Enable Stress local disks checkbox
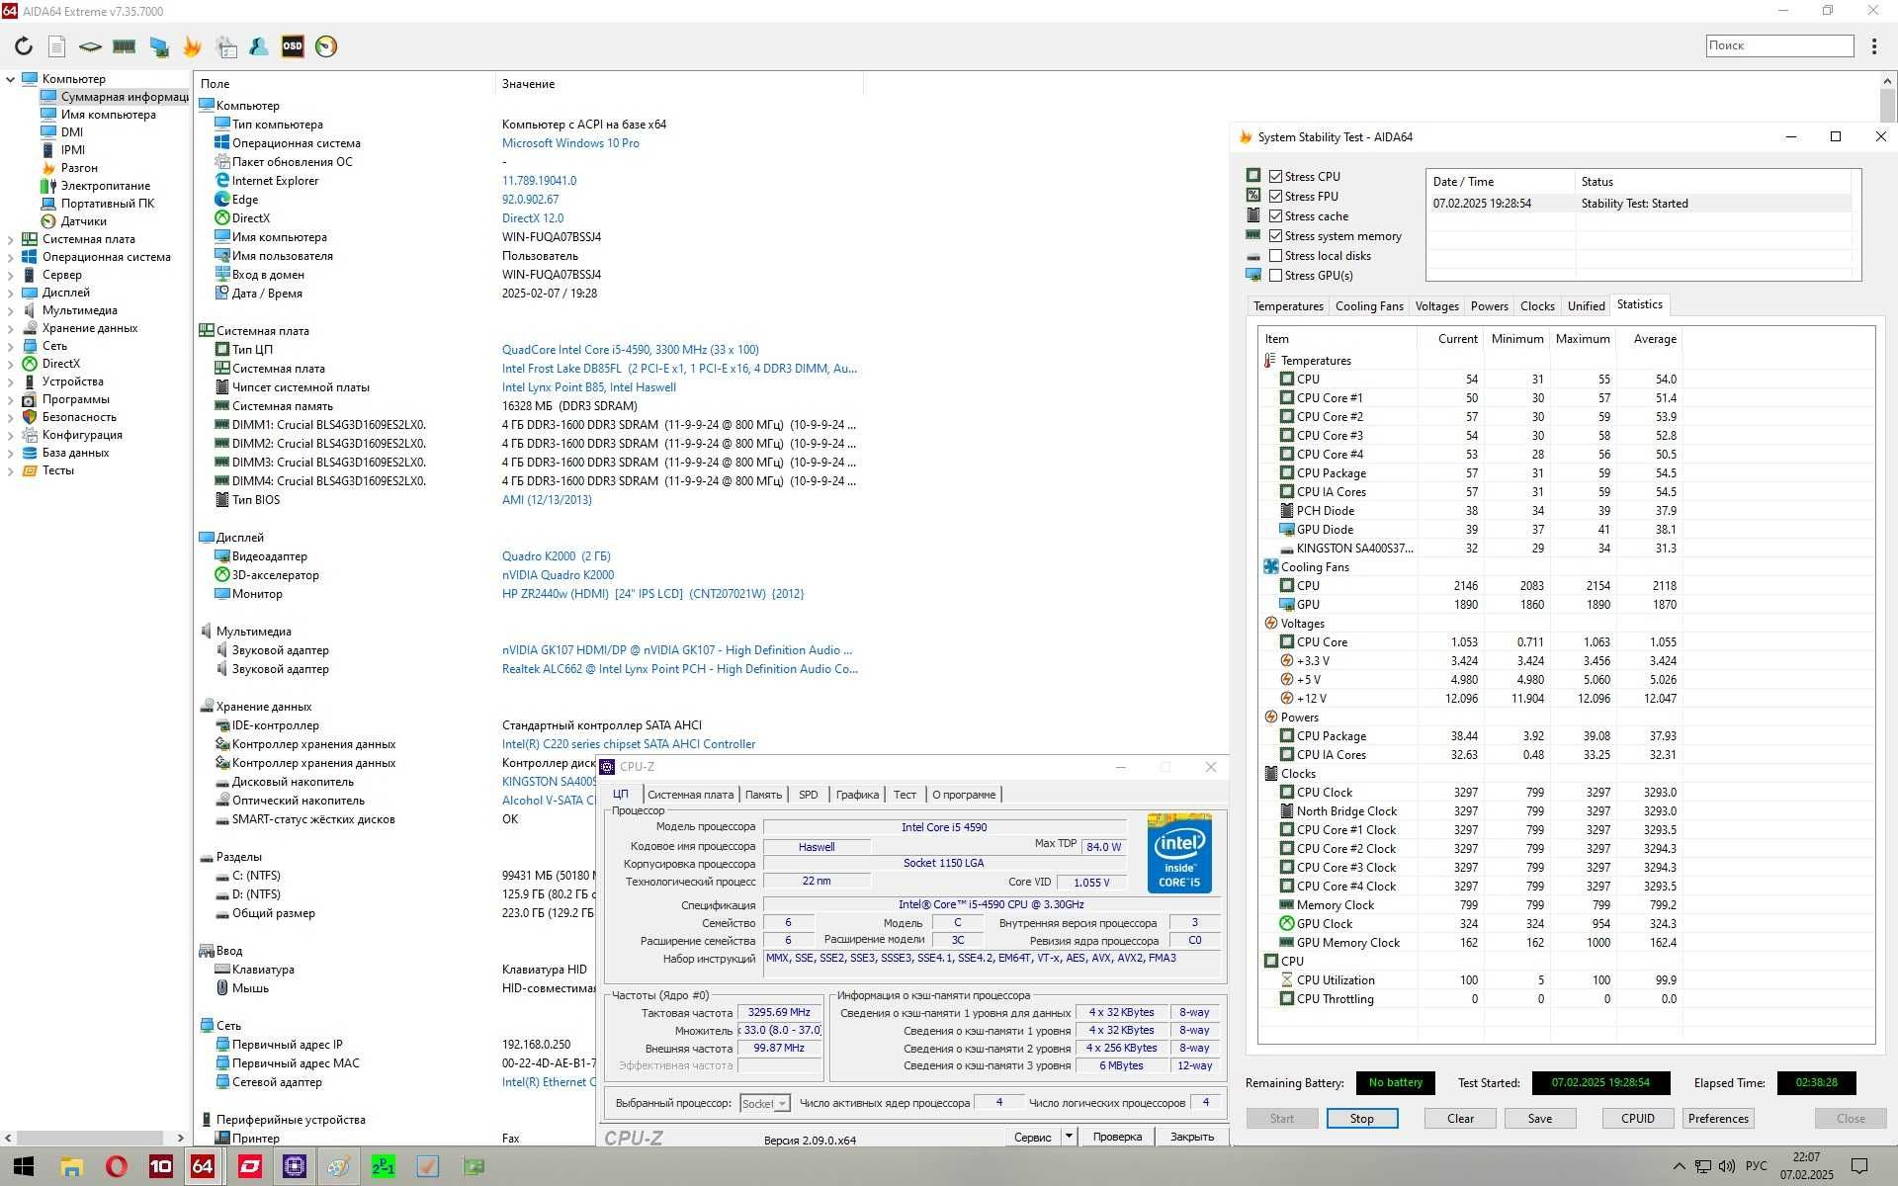This screenshot has height=1186, width=1898. click(x=1275, y=256)
